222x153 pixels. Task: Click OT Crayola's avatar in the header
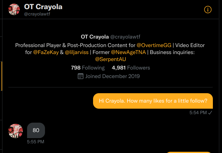pyautogui.click(x=14, y=10)
